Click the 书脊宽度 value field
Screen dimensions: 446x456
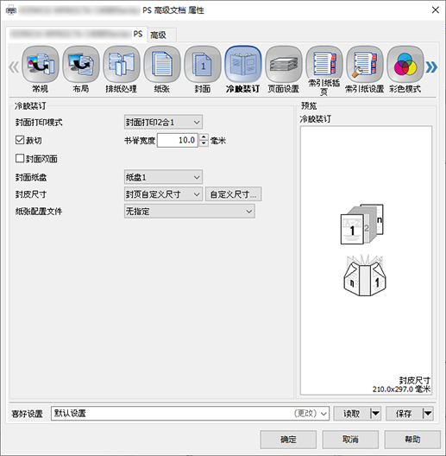point(178,140)
